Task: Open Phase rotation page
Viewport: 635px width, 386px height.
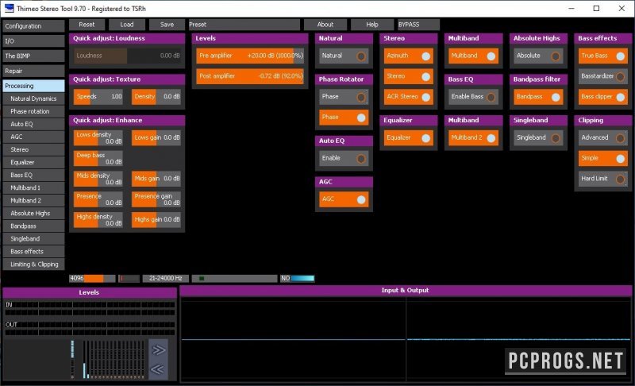Action: pyautogui.click(x=33, y=111)
